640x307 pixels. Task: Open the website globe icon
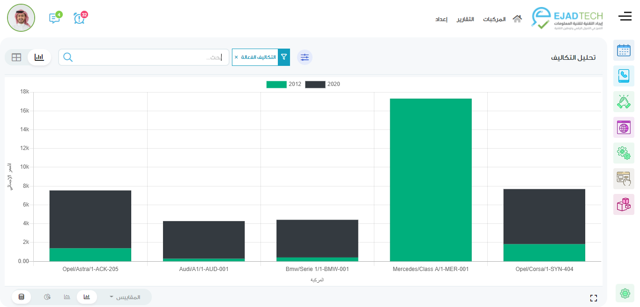point(624,127)
